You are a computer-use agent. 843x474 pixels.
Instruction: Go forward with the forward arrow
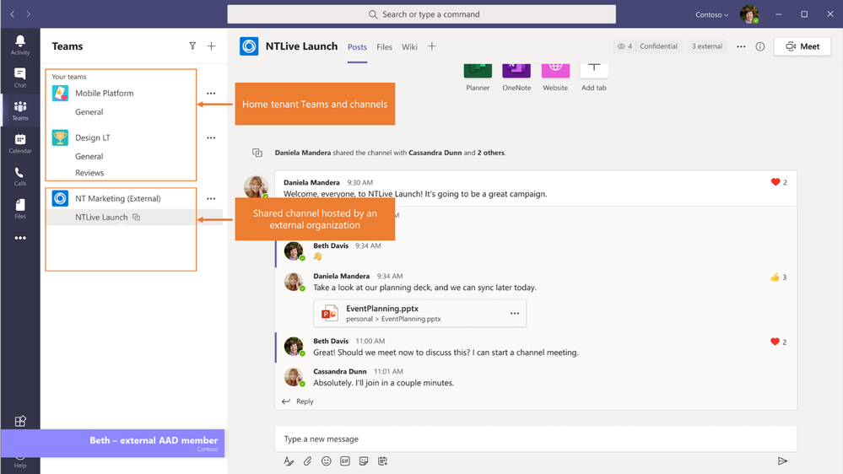tap(29, 14)
